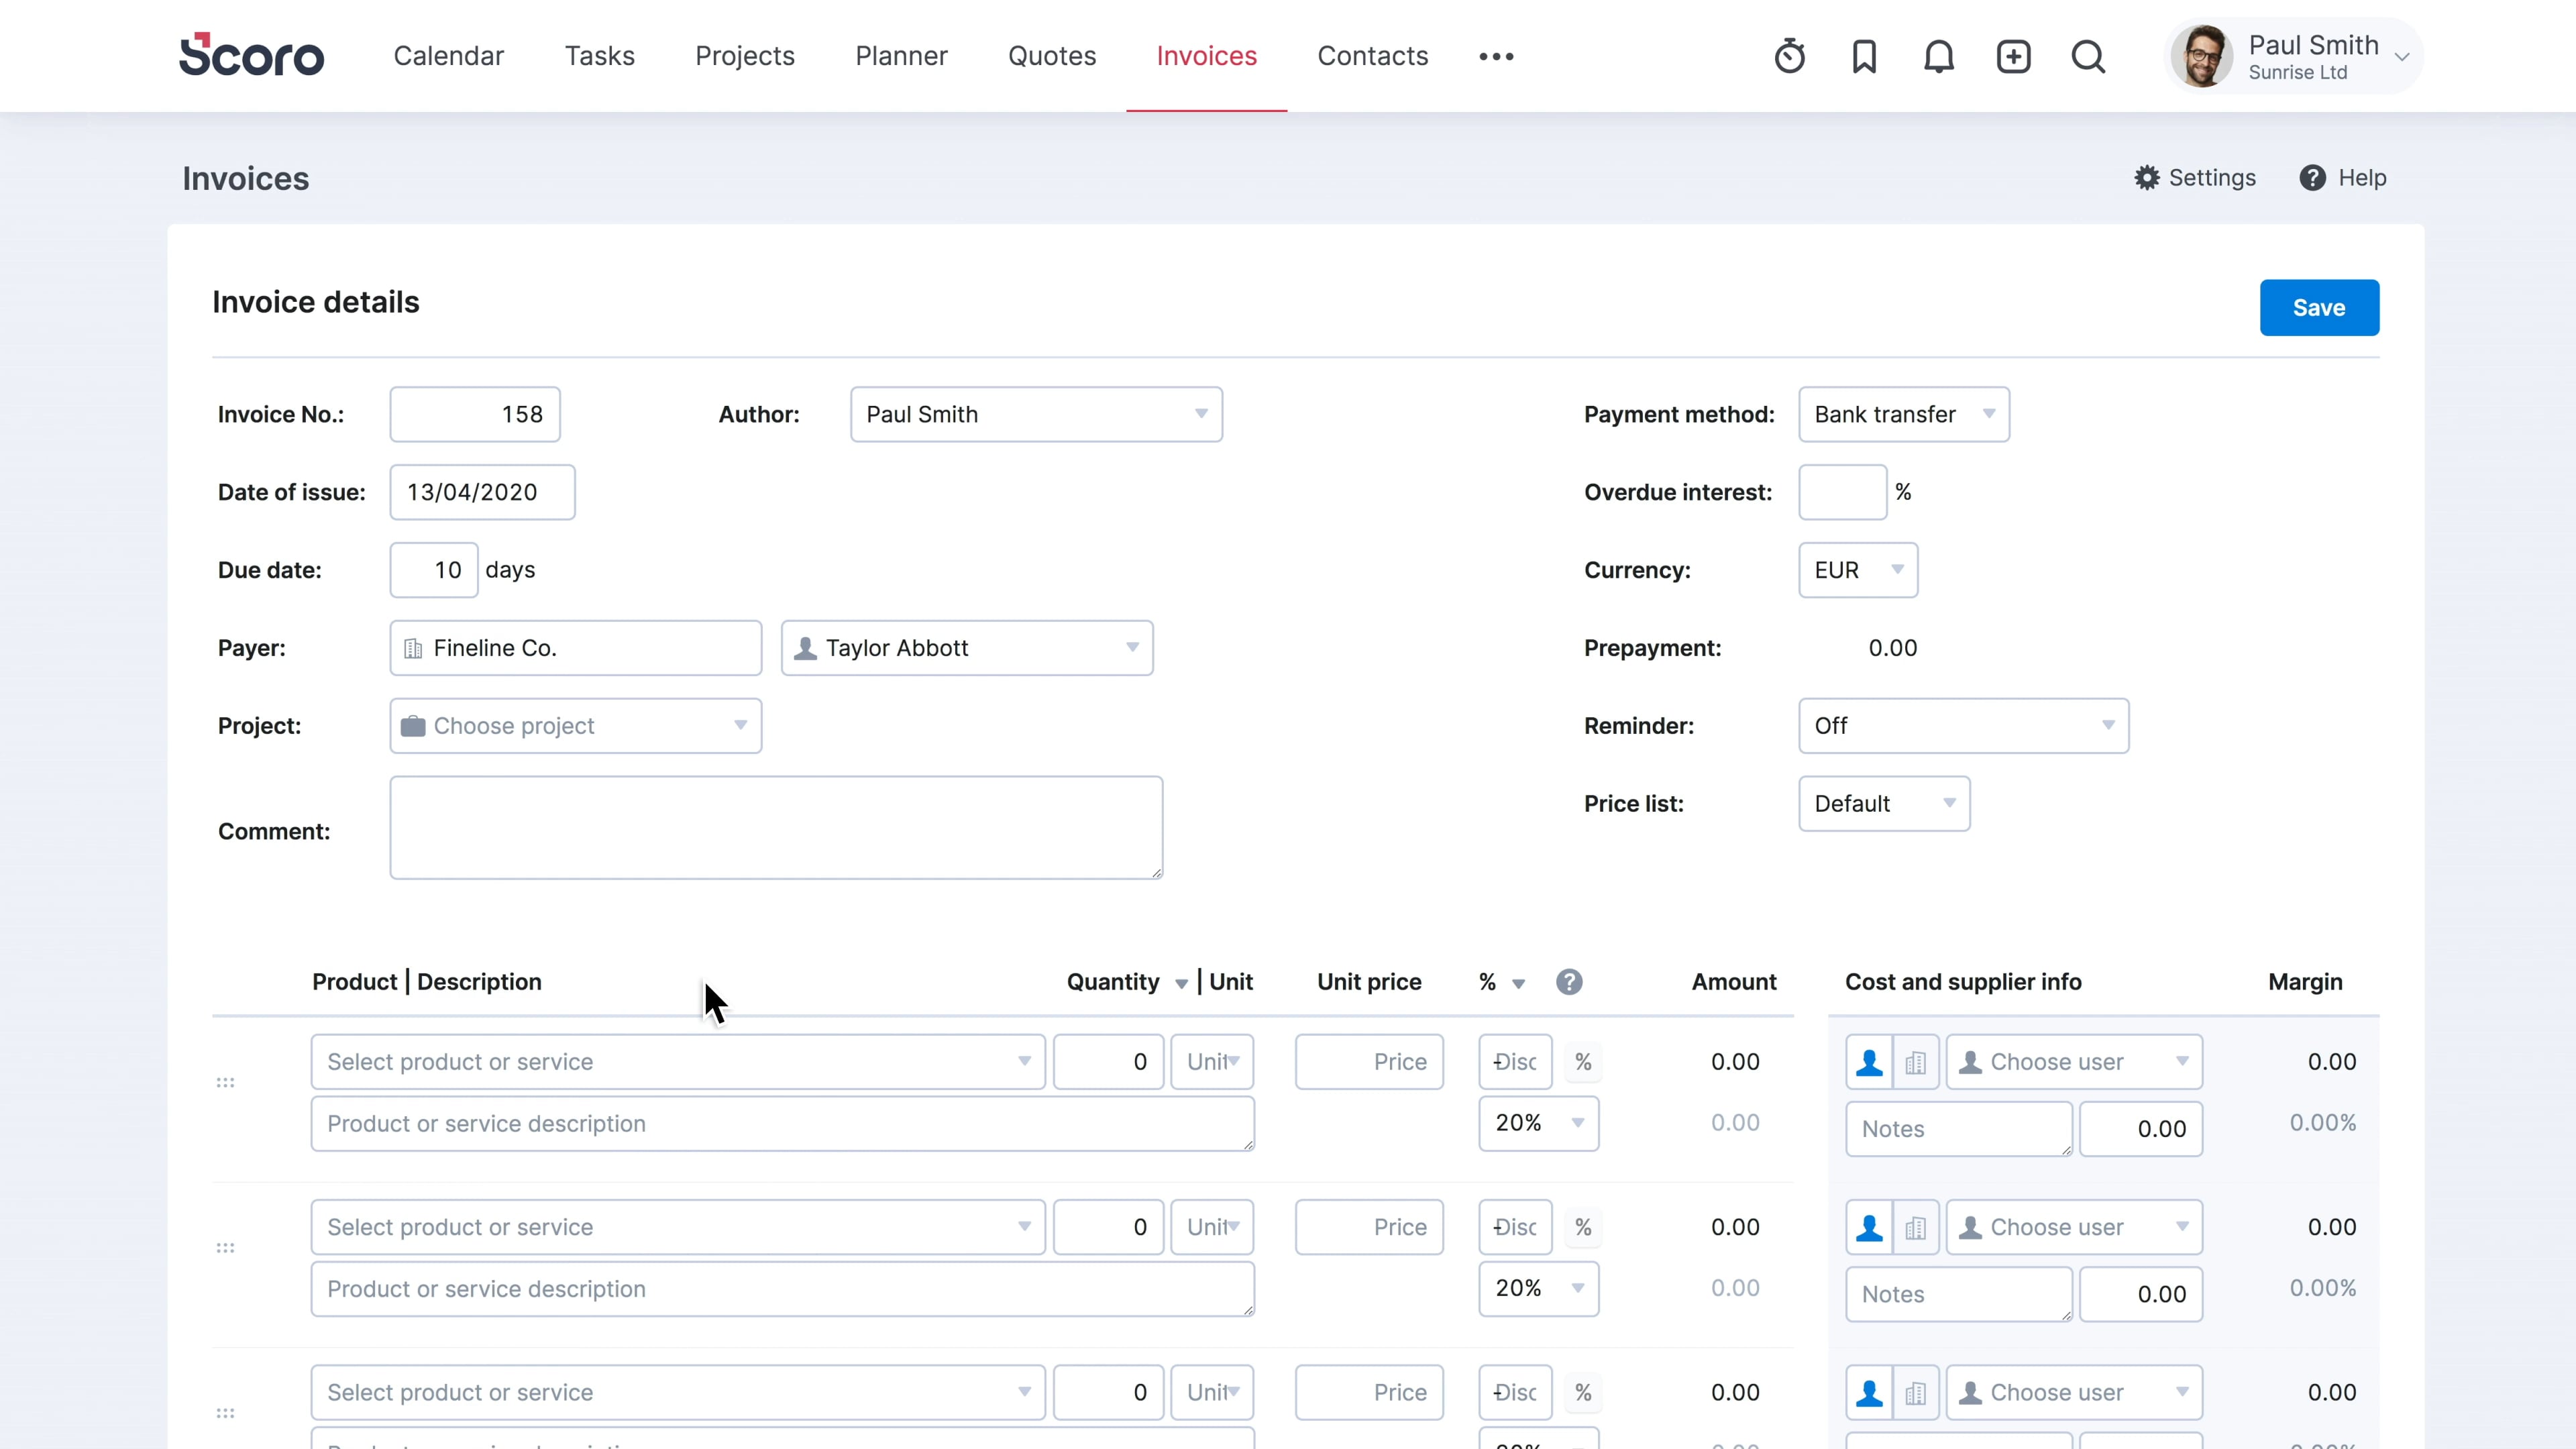Click the help icon beside the percent column

click(1569, 982)
